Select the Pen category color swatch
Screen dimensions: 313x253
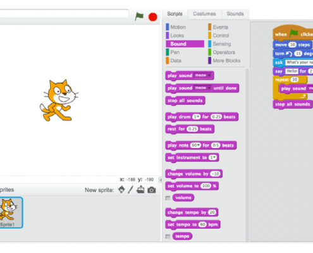click(x=168, y=52)
